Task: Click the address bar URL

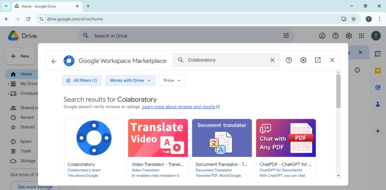Action: pos(75,19)
